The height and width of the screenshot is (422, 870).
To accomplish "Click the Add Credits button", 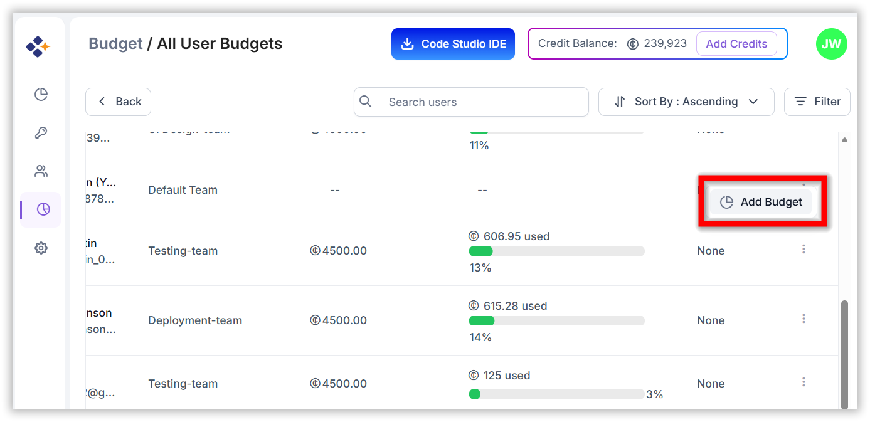I will (x=736, y=43).
